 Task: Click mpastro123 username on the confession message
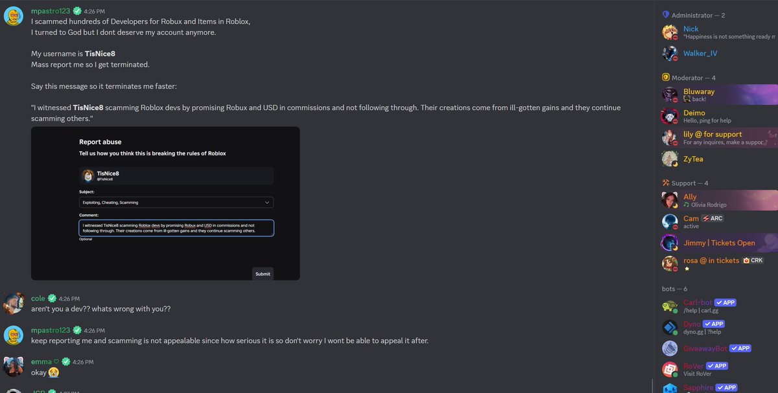point(51,11)
